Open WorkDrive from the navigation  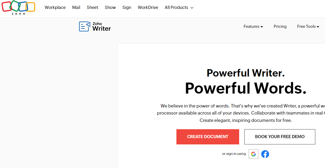coord(148,7)
